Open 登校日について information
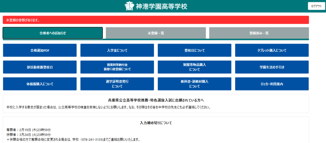Screen dimensions: 326x143 195,50
